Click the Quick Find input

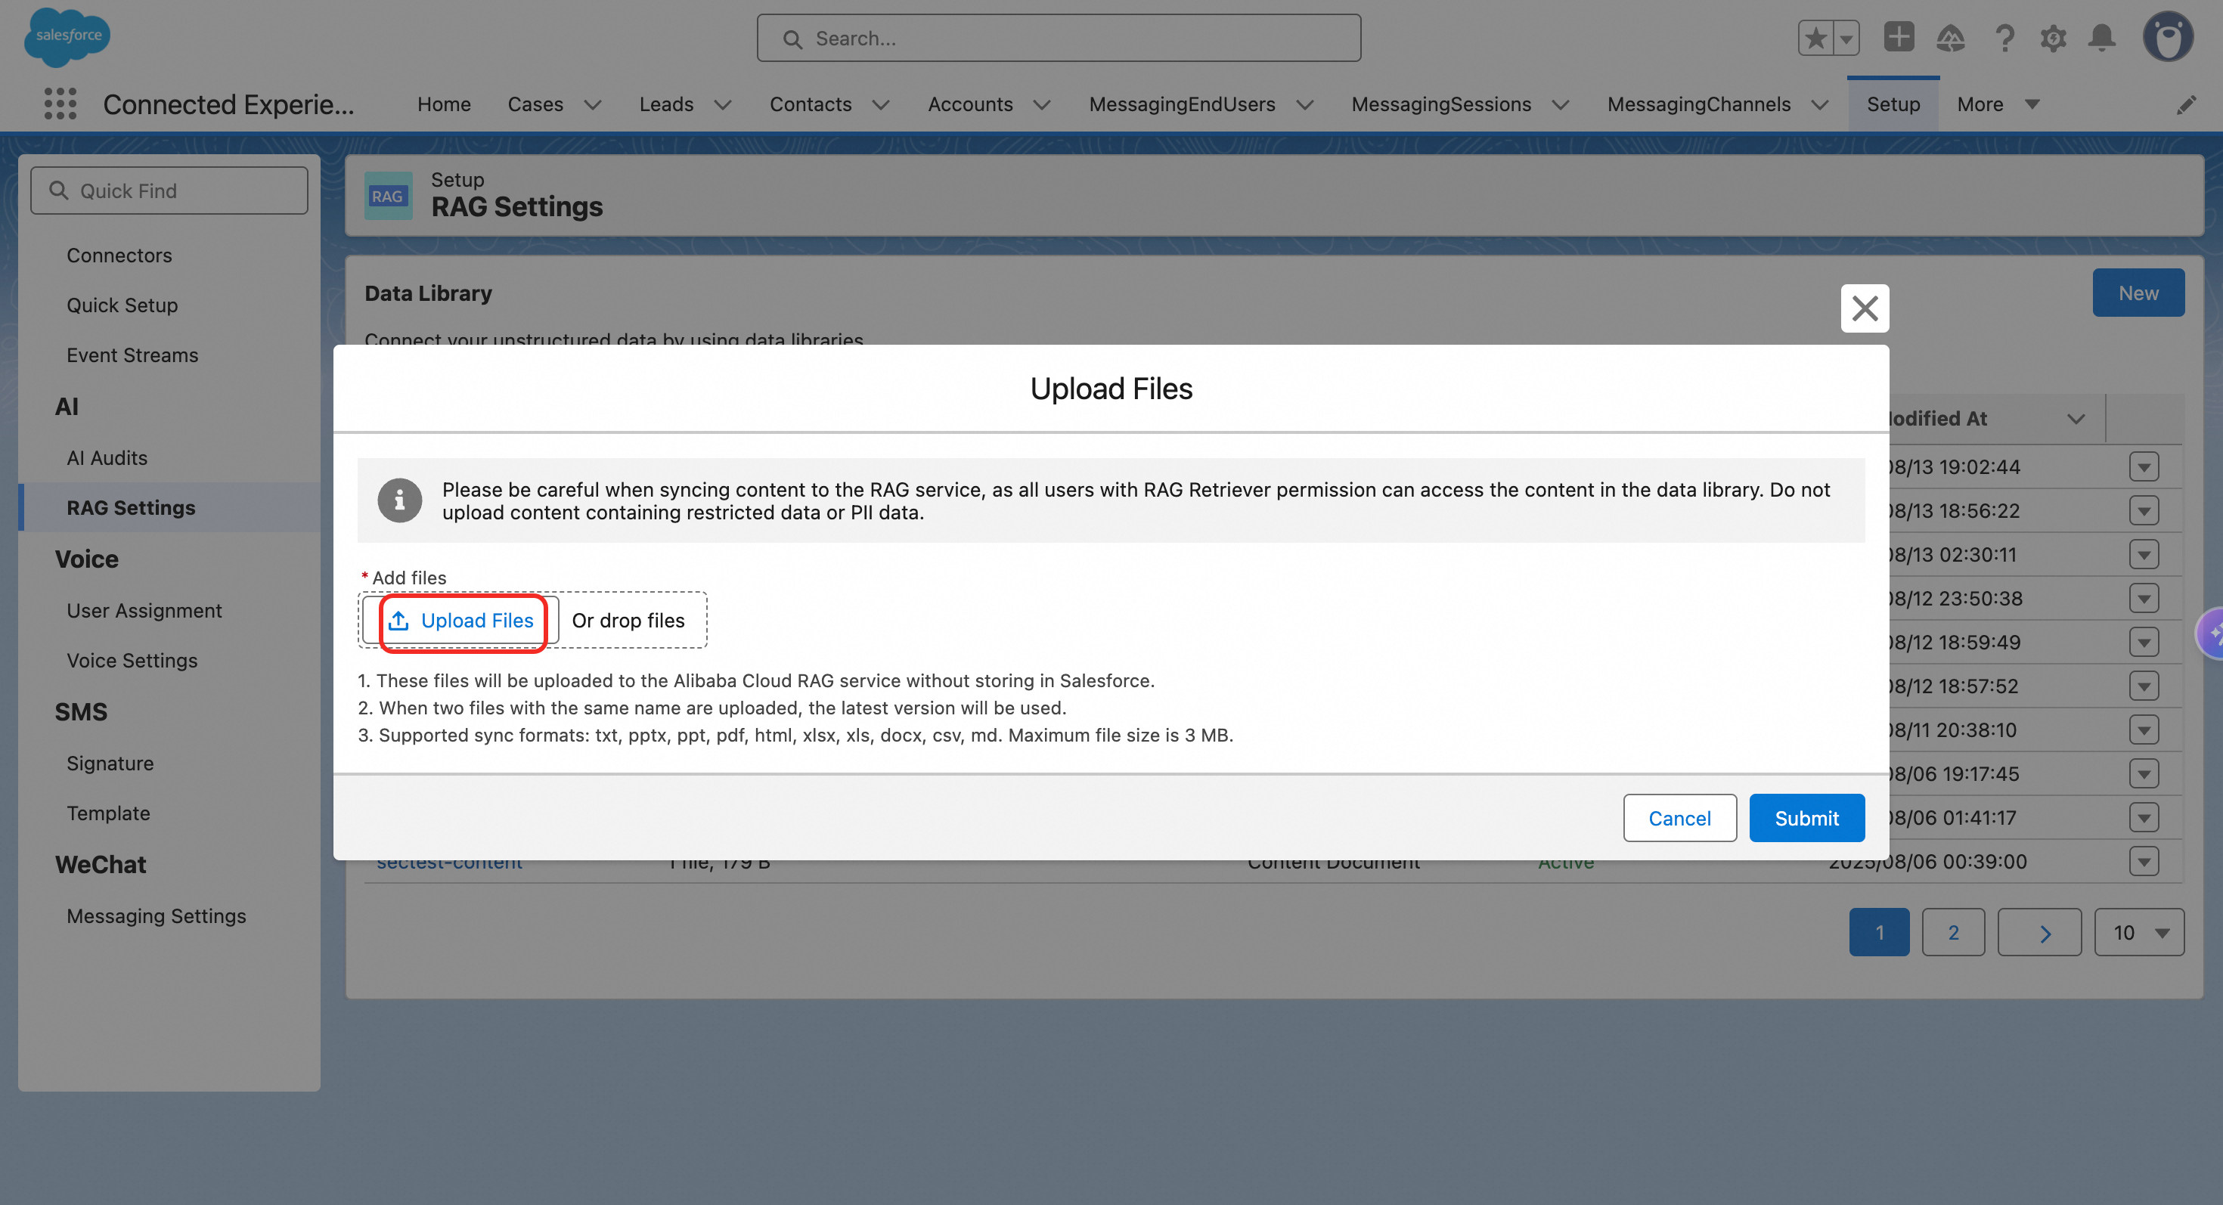[x=169, y=191]
